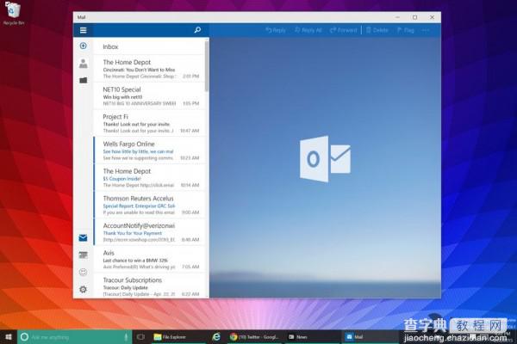This screenshot has width=517, height=344.
Task: Open the Wells Fargo Online email
Action: coord(149,150)
